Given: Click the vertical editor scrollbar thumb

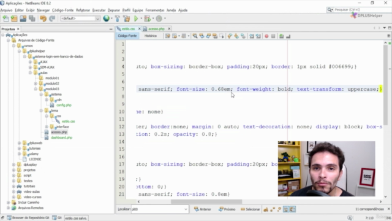Looking at the screenshot, I should coord(385,85).
